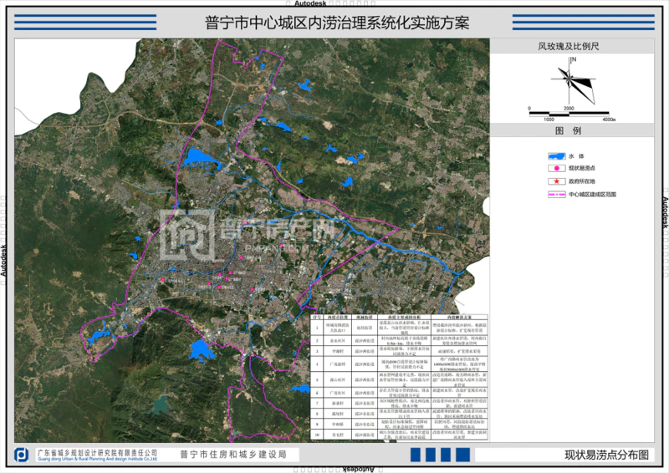Click the design institute logo in footer
The width and height of the screenshot is (669, 473).
point(23,455)
